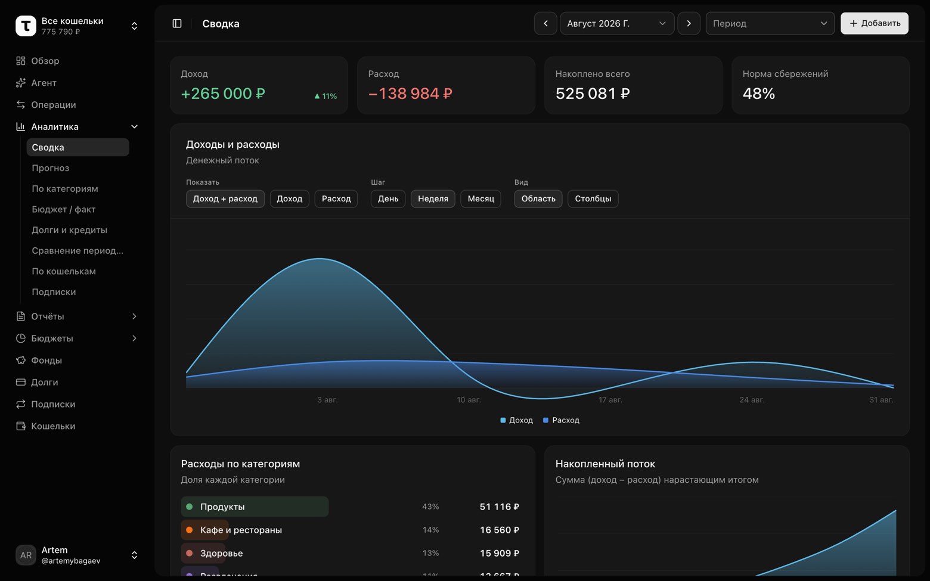
Task: Click the Агент sparkle icon
Action: (21, 83)
